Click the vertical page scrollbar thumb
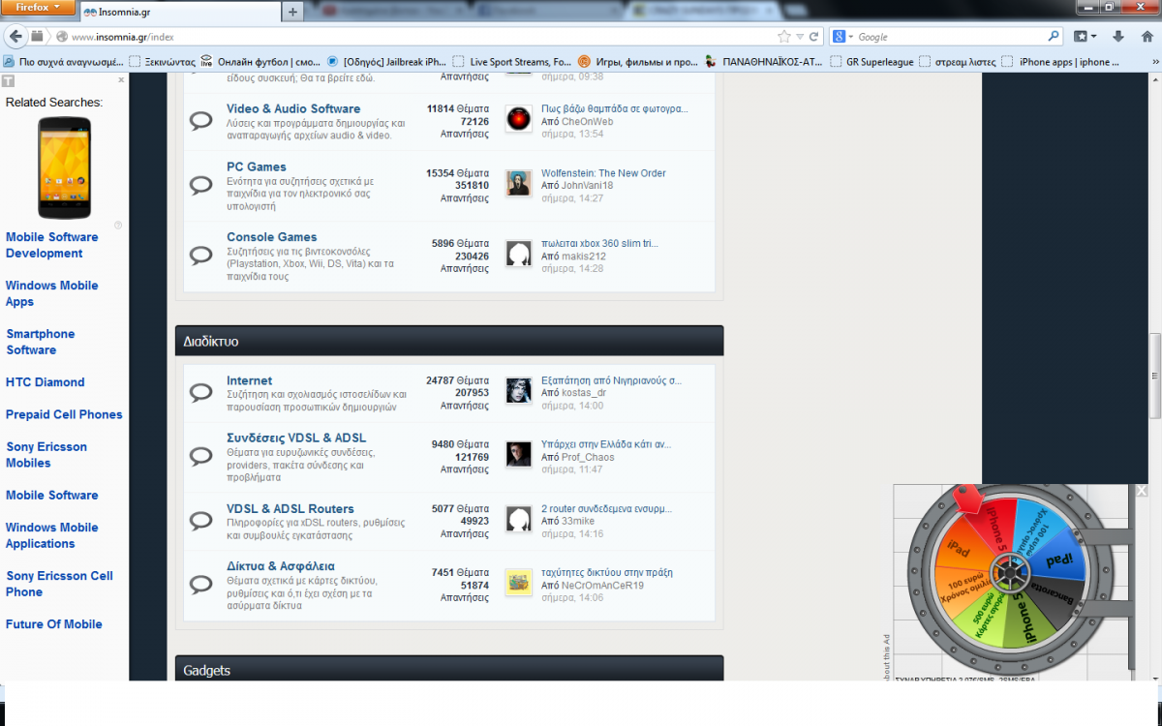 [x=1154, y=376]
